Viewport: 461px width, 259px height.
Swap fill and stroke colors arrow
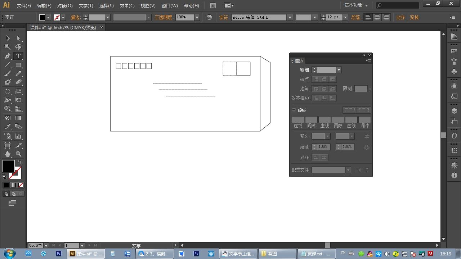click(x=20, y=162)
